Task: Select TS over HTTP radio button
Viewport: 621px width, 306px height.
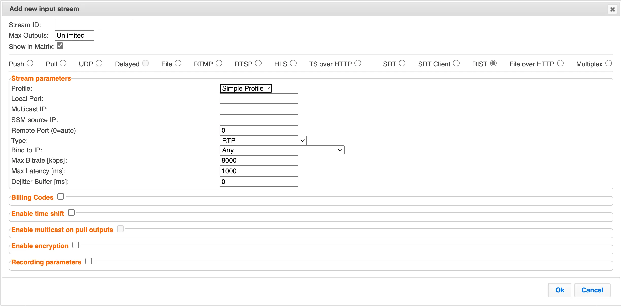Action: click(x=358, y=63)
